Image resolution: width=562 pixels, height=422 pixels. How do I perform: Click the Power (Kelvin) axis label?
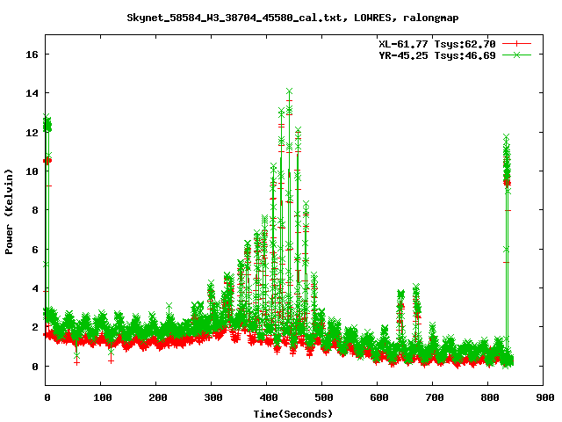click(x=9, y=212)
